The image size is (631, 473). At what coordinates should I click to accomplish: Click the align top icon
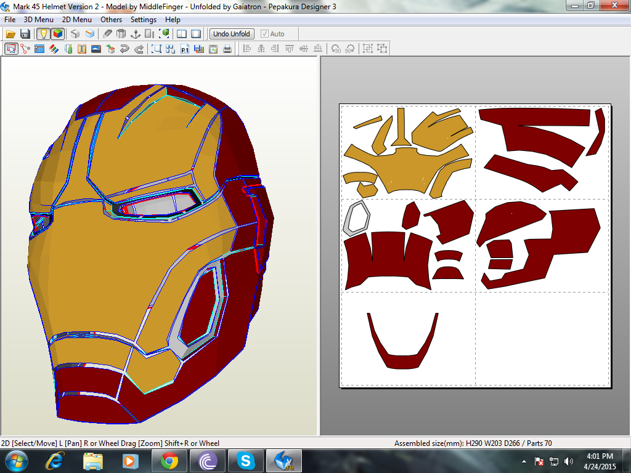click(x=290, y=49)
